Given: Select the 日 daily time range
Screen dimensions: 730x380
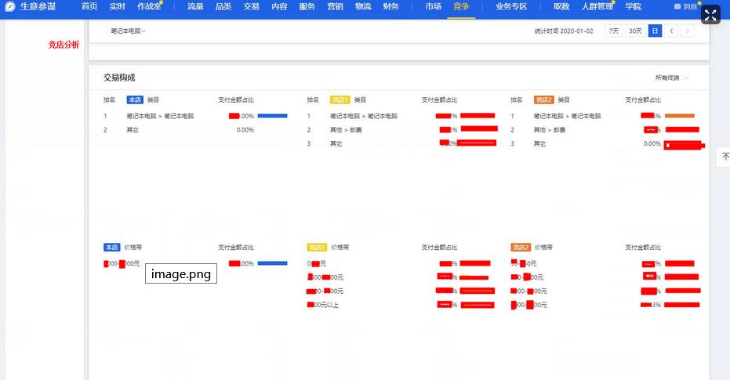Looking at the screenshot, I should (x=655, y=31).
